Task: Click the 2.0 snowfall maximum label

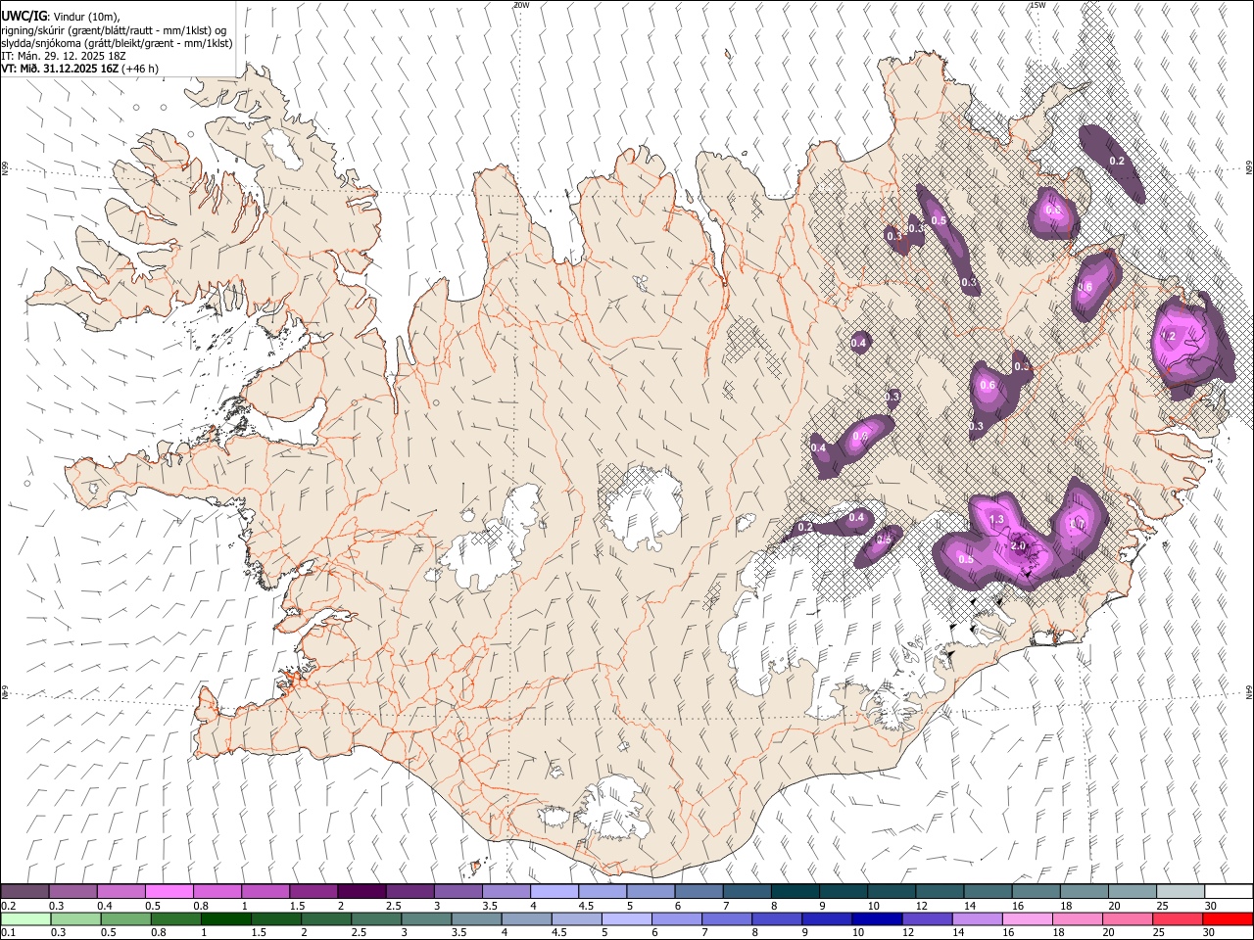Action: [1018, 545]
